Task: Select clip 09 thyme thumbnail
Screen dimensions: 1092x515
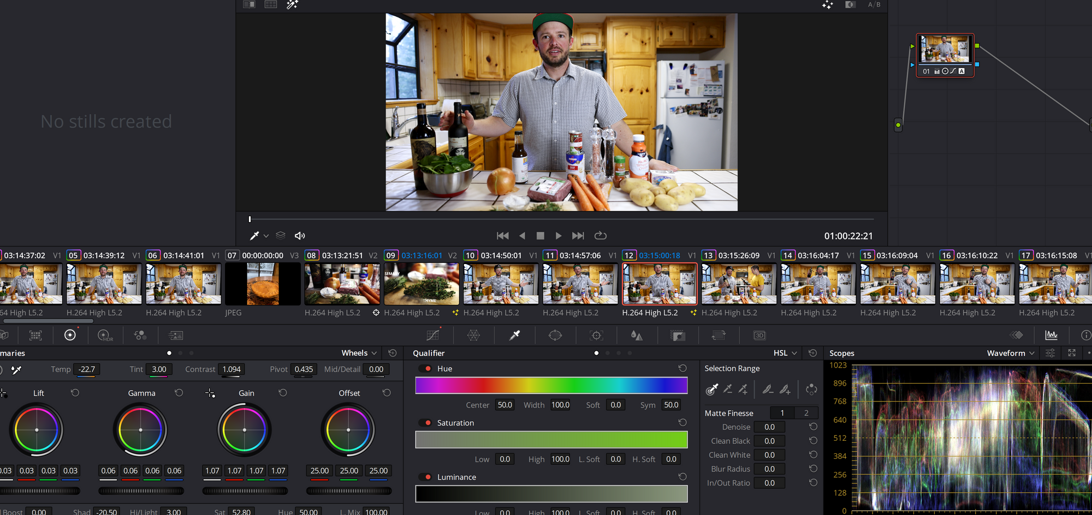Action: coord(422,284)
